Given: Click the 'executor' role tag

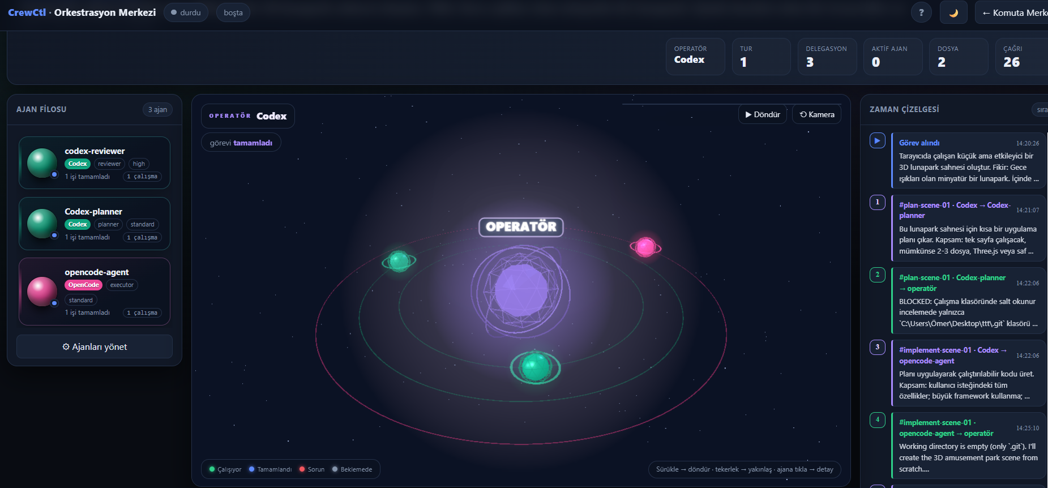Looking at the screenshot, I should pyautogui.click(x=122, y=285).
